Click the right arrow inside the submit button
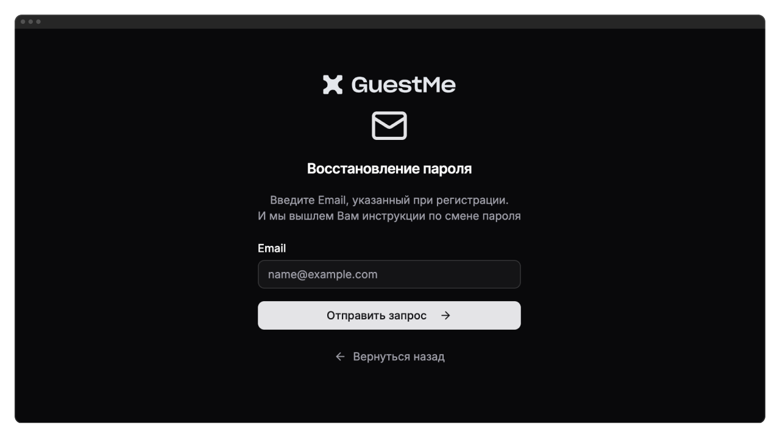The width and height of the screenshot is (780, 438). click(445, 316)
